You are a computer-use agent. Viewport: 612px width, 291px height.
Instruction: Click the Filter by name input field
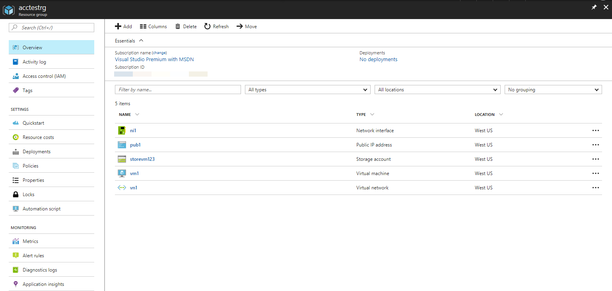pos(178,90)
